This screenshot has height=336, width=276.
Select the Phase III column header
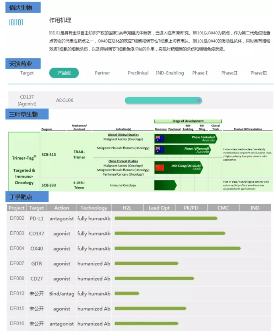tap(259, 73)
